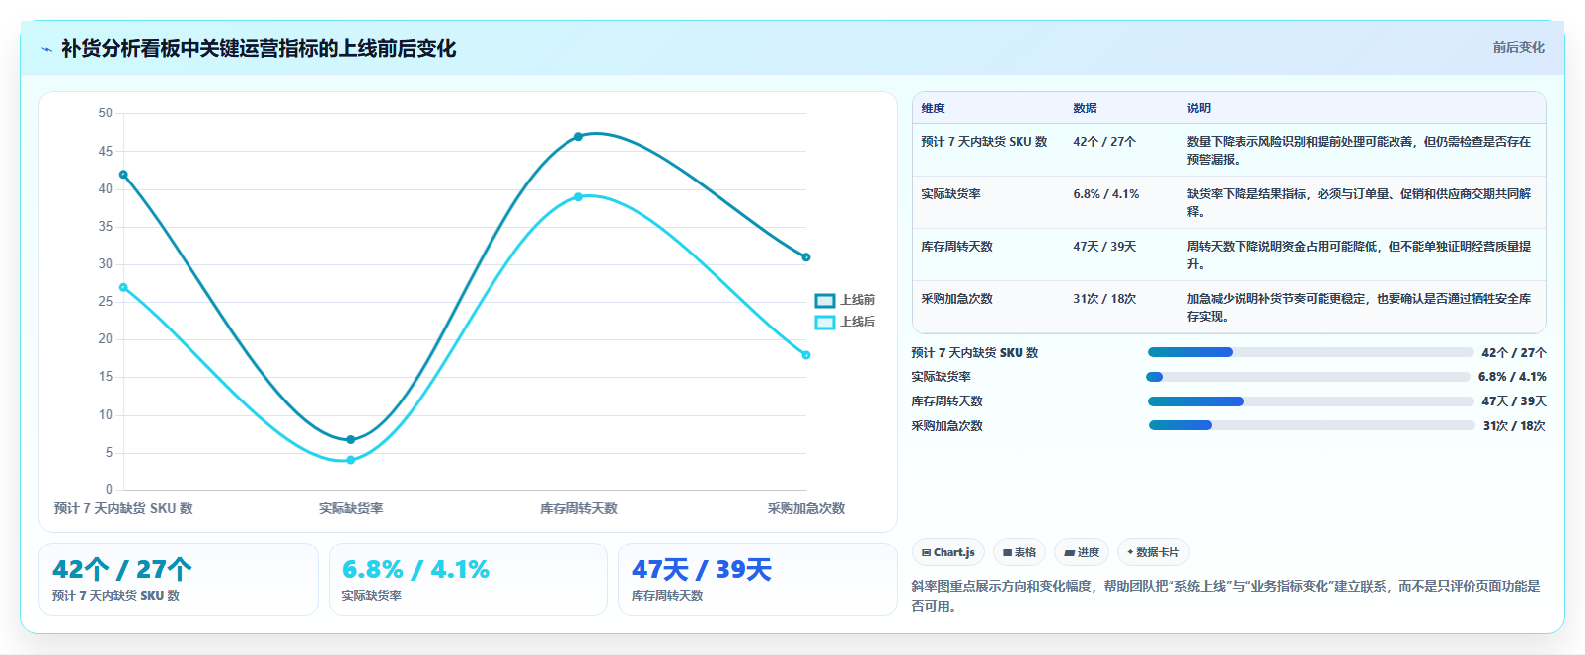Click the explanation starting 数量下降表示风险识别
This screenshot has width=1585, height=655.
[x=1358, y=151]
